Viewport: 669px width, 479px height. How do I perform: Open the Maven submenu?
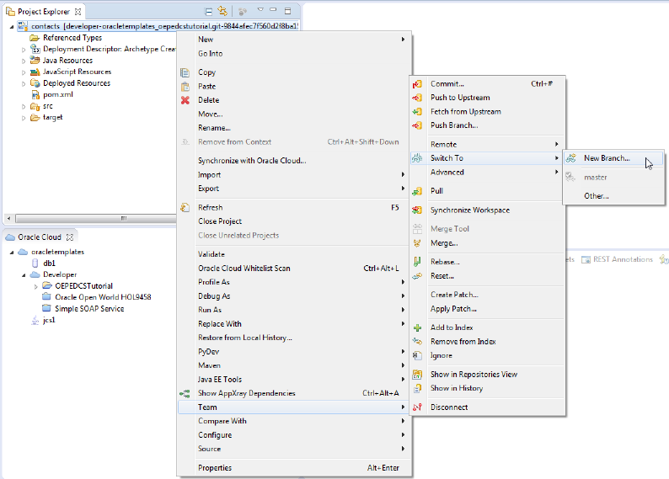(293, 365)
